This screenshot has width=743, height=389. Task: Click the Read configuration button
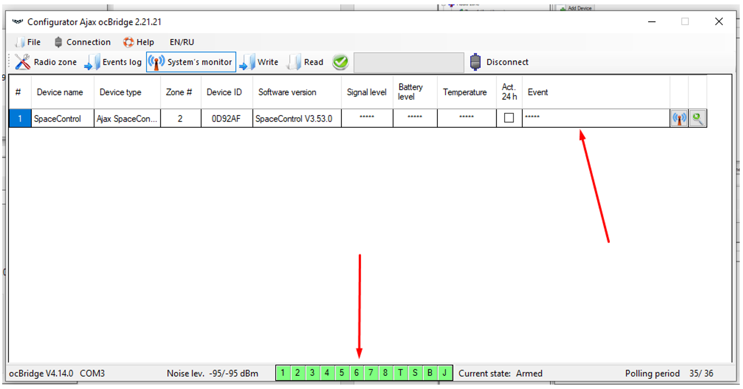306,62
